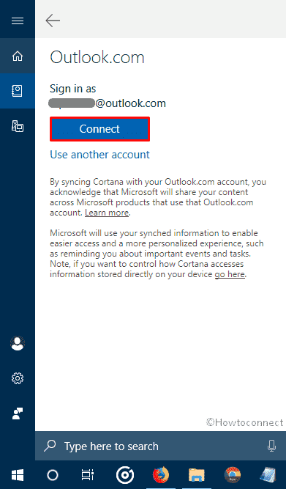Open the feedback icon in sidebar
Viewport: 286px width, 489px height.
click(x=18, y=413)
